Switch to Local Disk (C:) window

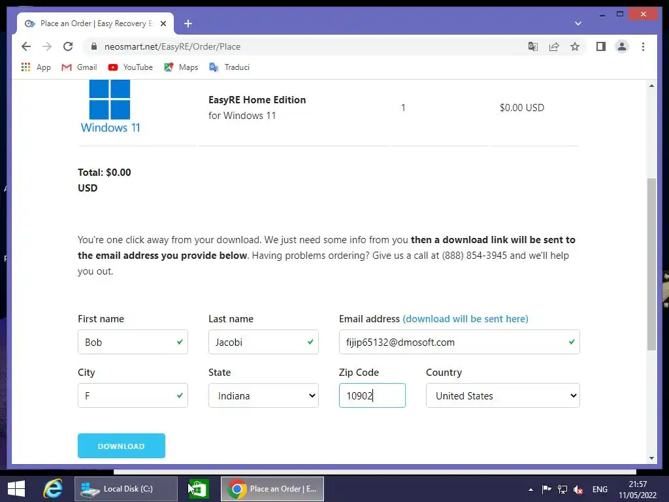(x=126, y=489)
